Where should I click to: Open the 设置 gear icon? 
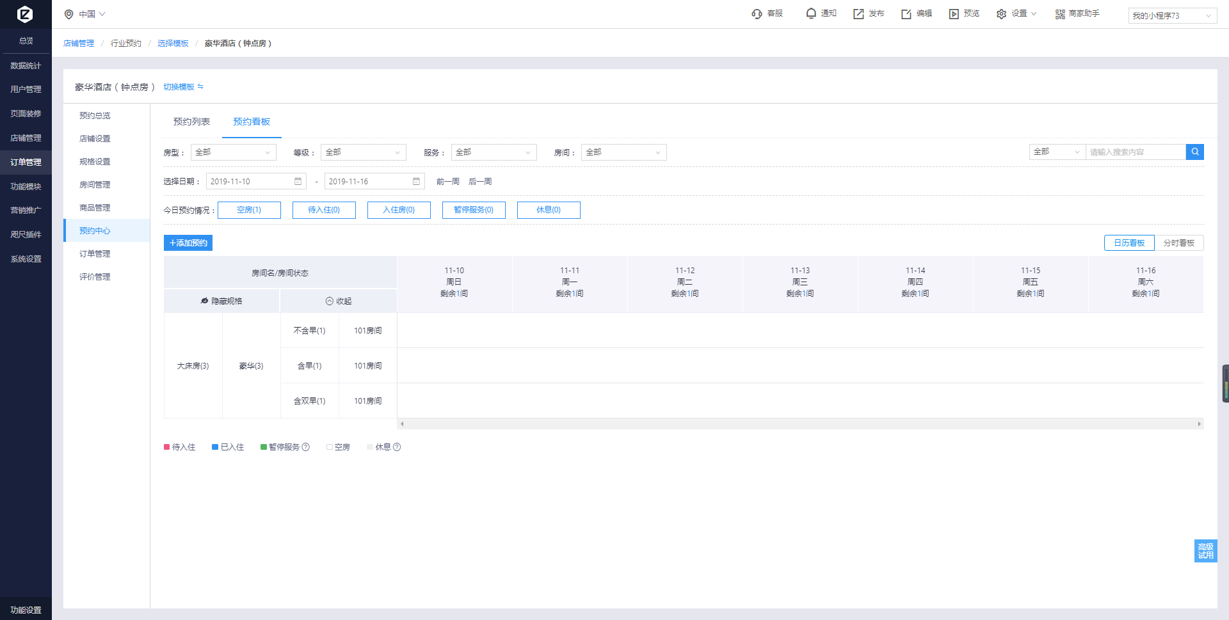click(x=1001, y=14)
